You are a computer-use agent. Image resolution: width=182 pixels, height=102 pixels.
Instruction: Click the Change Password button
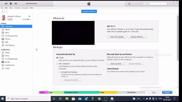(x=71, y=80)
